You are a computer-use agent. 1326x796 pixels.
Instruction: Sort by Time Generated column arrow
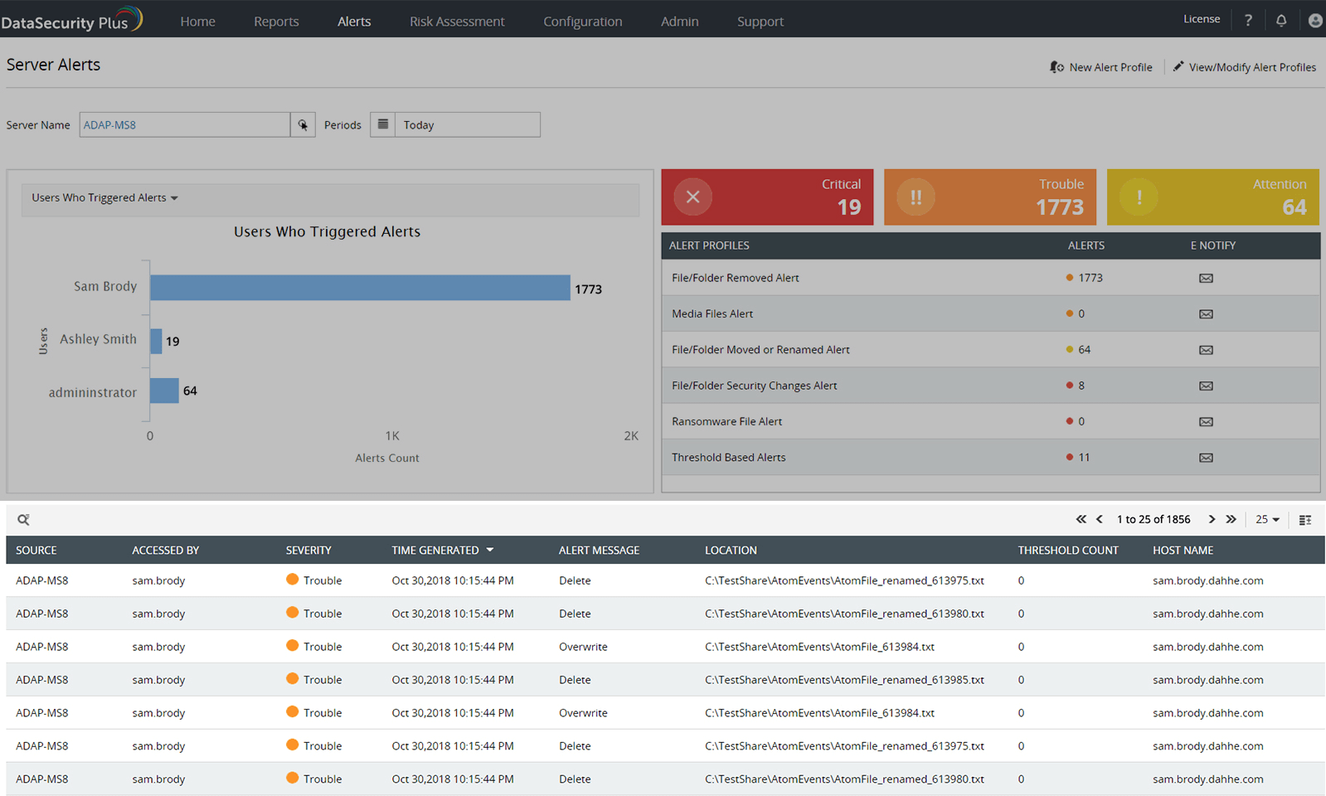click(x=490, y=551)
